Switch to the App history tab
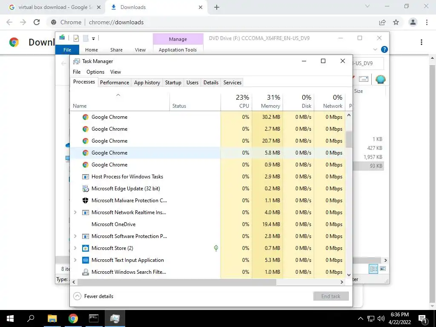 [147, 83]
